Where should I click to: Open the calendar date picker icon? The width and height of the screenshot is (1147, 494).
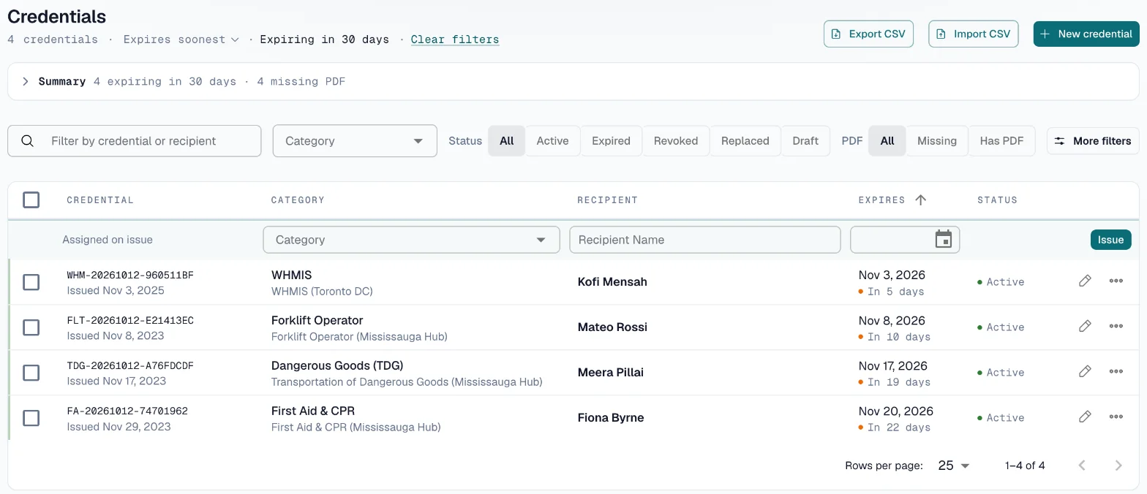(x=944, y=239)
